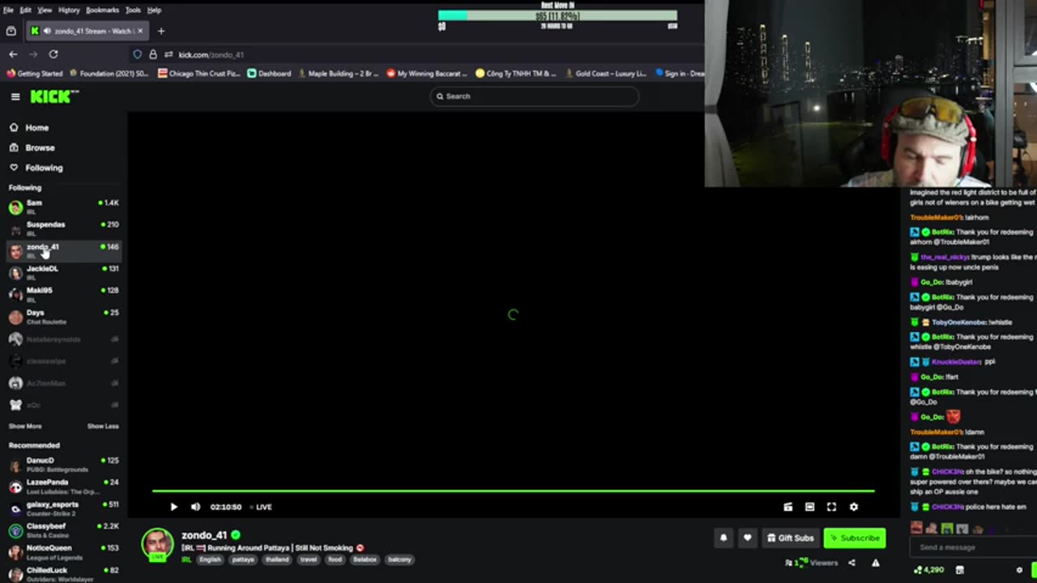This screenshot has height=583, width=1037.
Task: Click zondo_41 streamer avatar below player
Action: tap(157, 543)
